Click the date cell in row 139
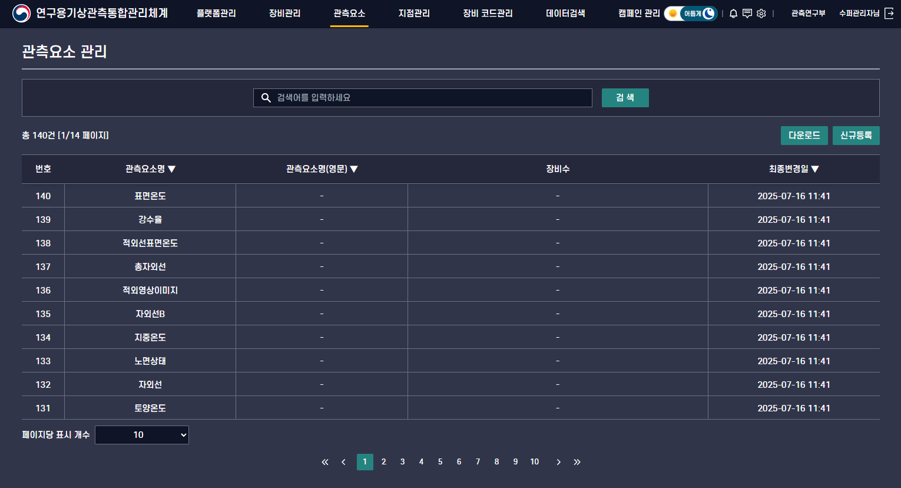Image resolution: width=901 pixels, height=488 pixels. tap(794, 219)
